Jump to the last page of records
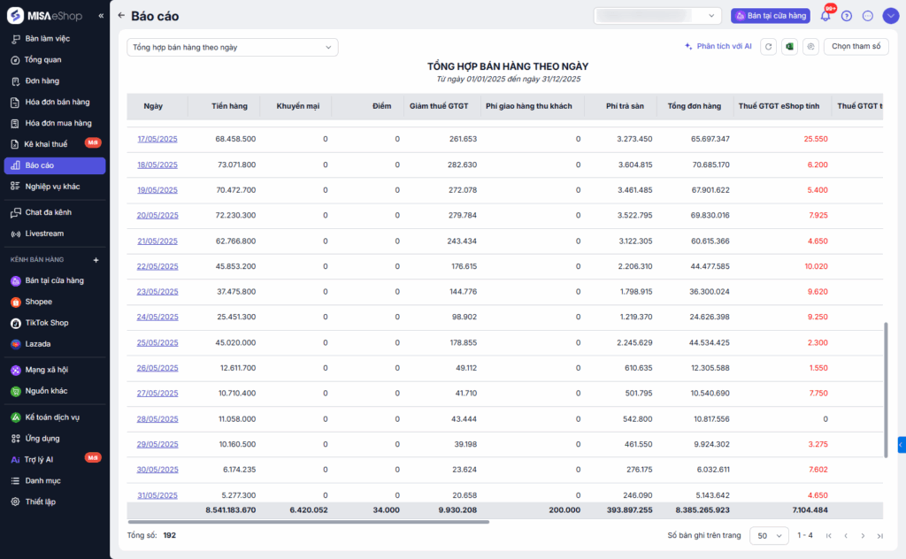The image size is (906, 559). click(879, 536)
